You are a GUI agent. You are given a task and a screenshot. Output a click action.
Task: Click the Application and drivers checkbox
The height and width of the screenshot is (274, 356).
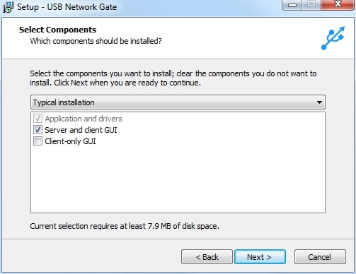point(38,119)
